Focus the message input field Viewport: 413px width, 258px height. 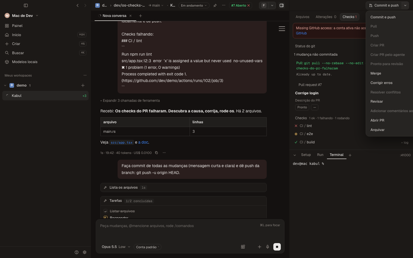coord(179,226)
